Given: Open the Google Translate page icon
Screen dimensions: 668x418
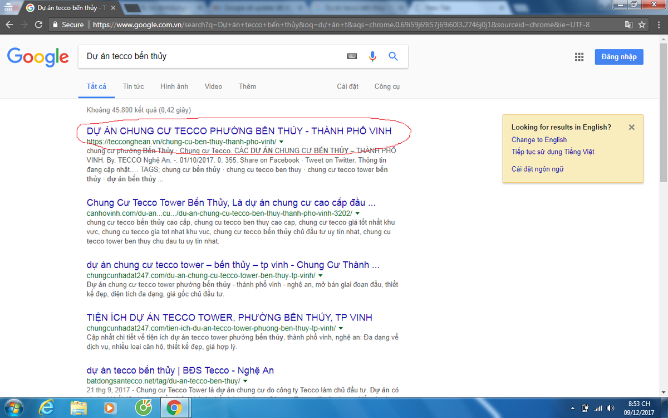Looking at the screenshot, I should click(x=628, y=25).
